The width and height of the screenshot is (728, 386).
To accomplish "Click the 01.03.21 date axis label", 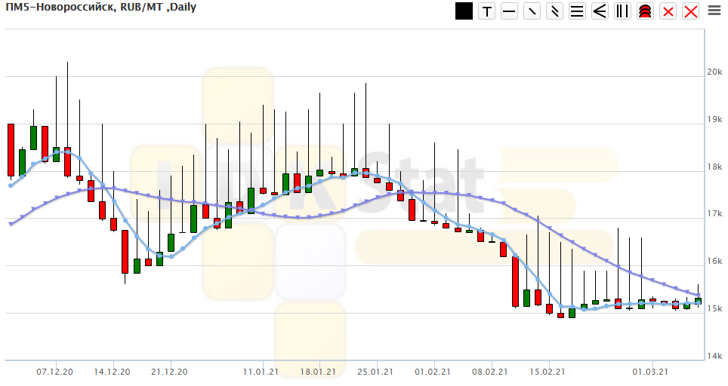I will [x=650, y=372].
